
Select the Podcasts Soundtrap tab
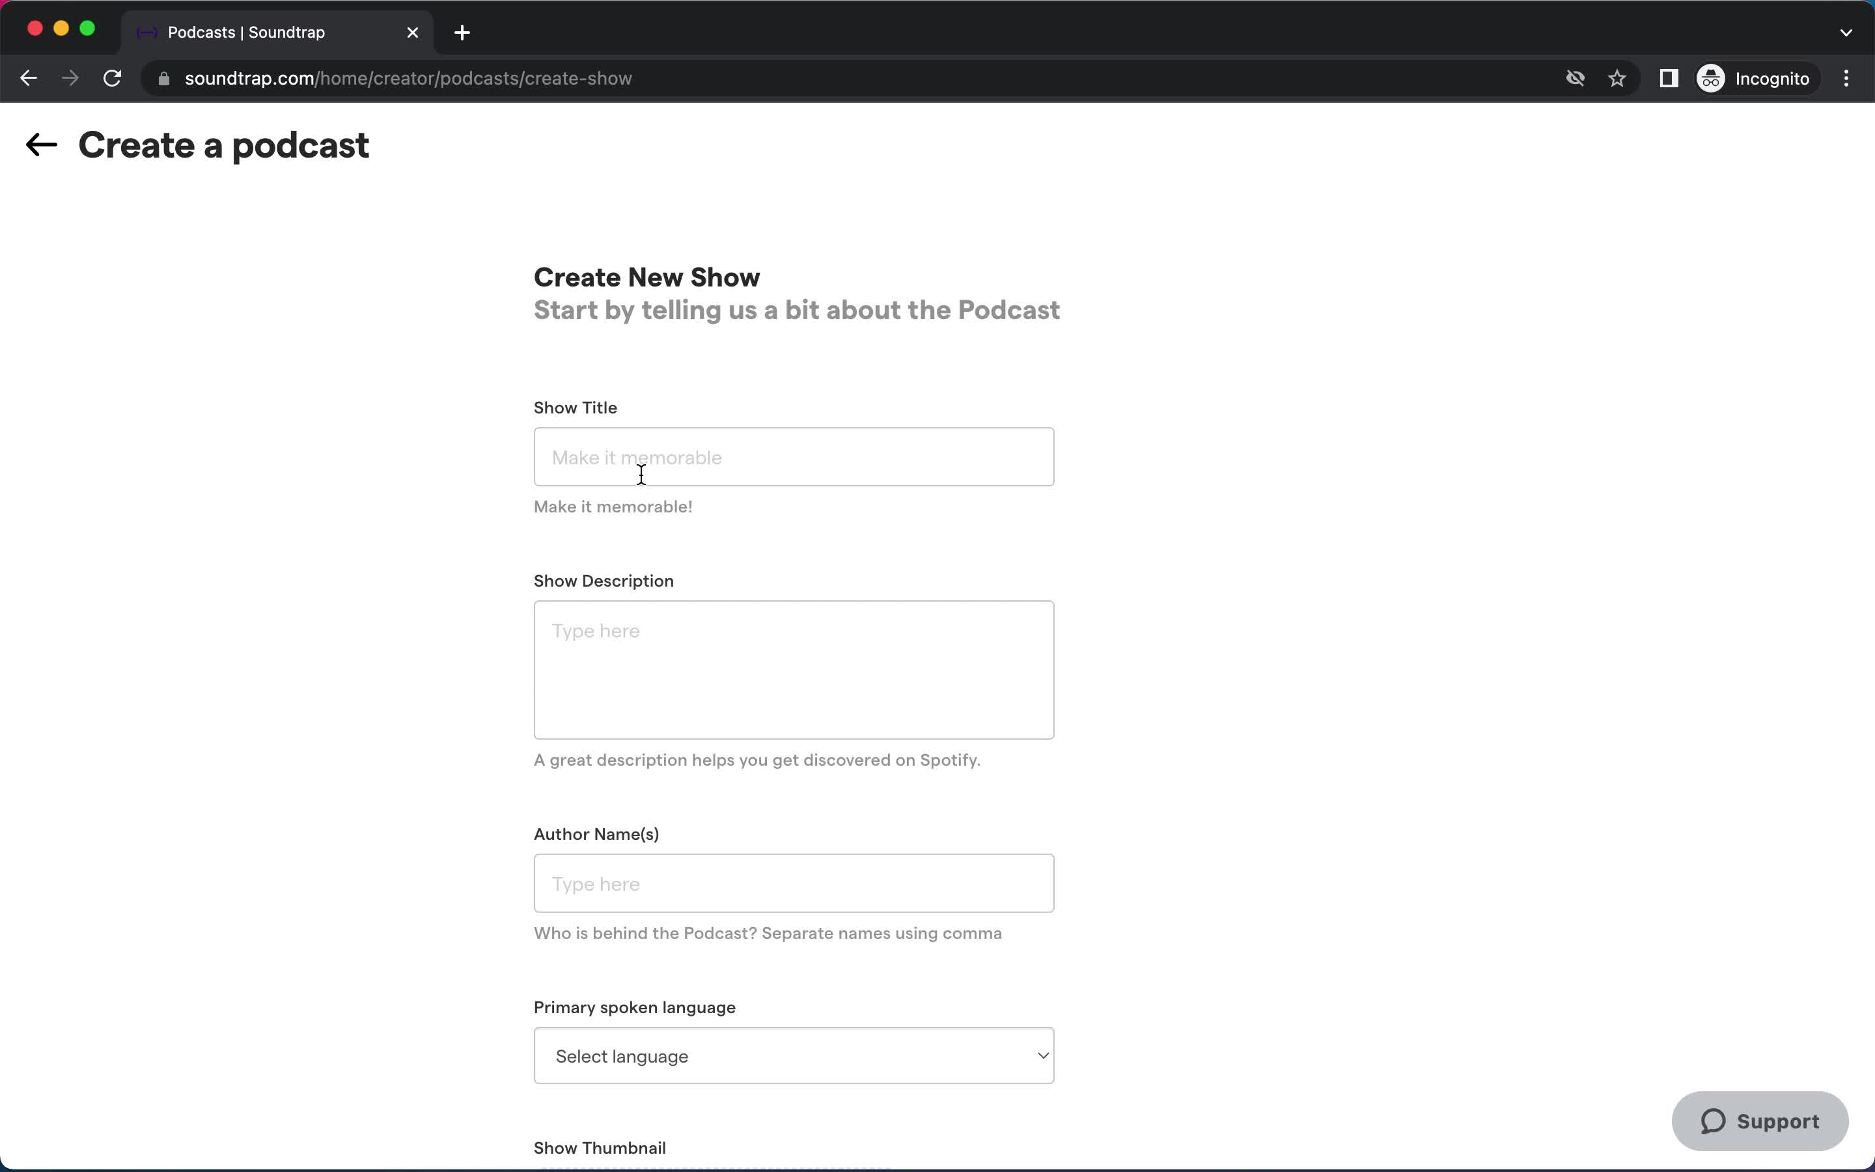274,31
